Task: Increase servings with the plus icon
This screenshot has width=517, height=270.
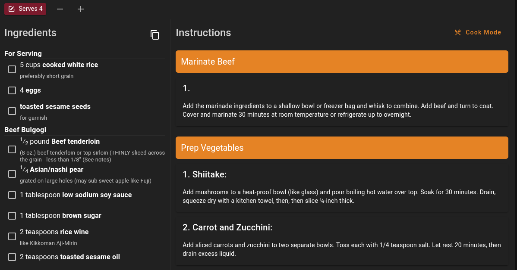Action: (x=81, y=9)
